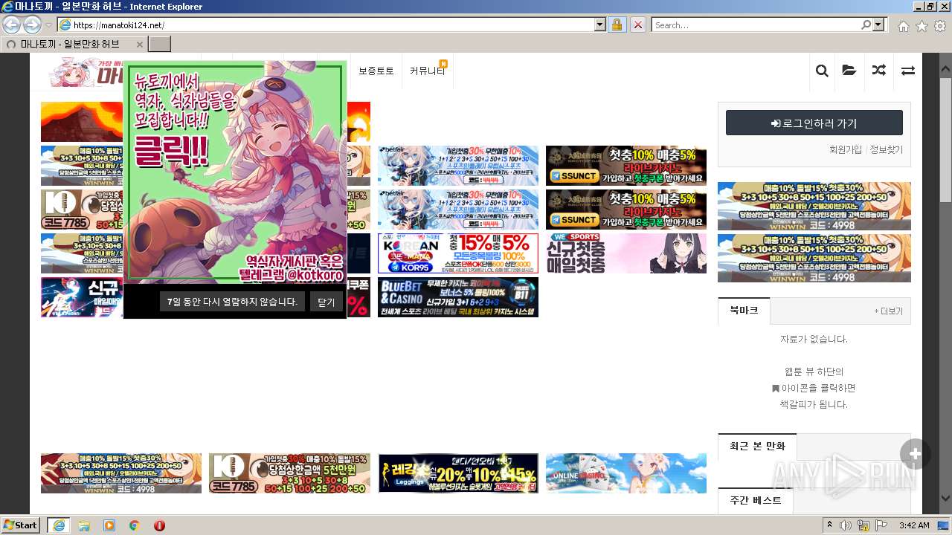952x535 pixels.
Task: Open the 보증토토 menu item
Action: point(376,71)
